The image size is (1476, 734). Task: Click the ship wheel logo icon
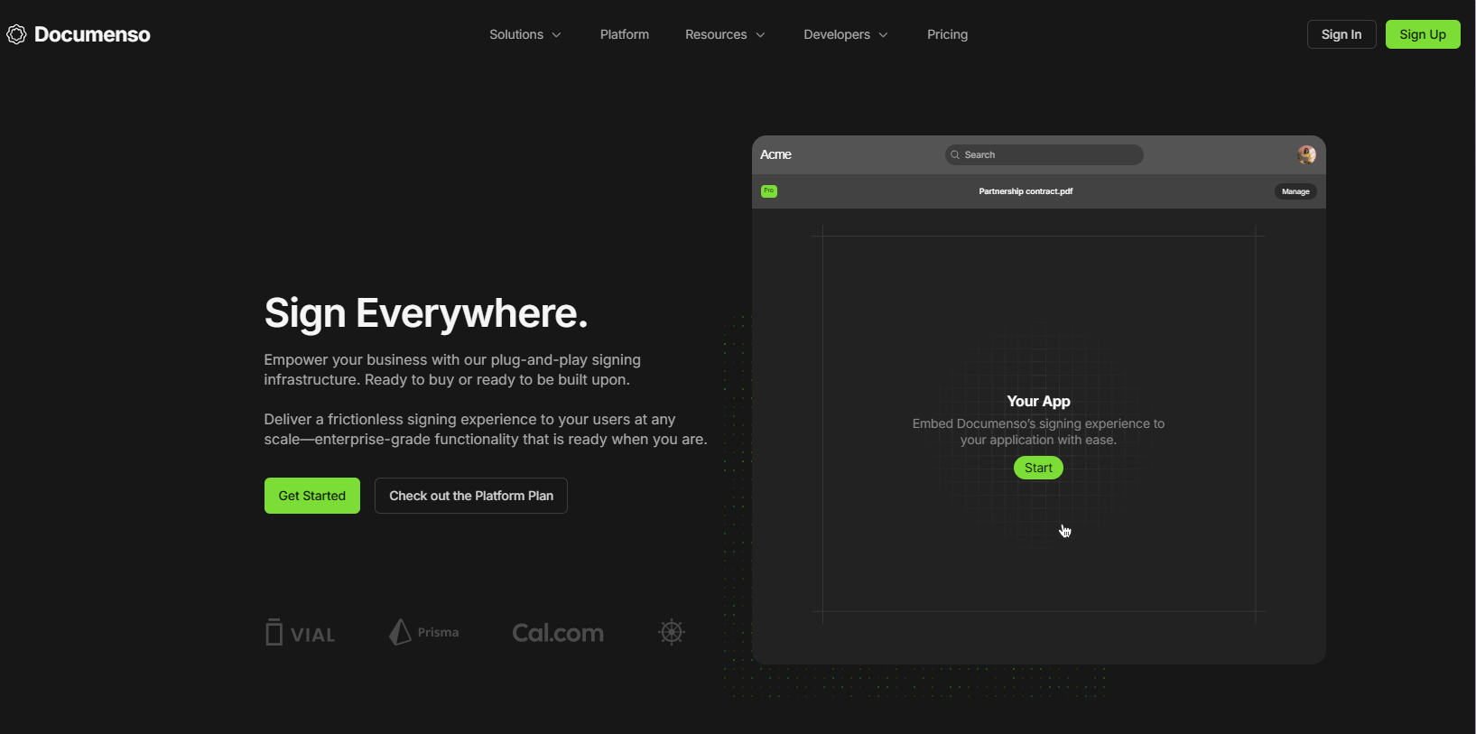(672, 632)
